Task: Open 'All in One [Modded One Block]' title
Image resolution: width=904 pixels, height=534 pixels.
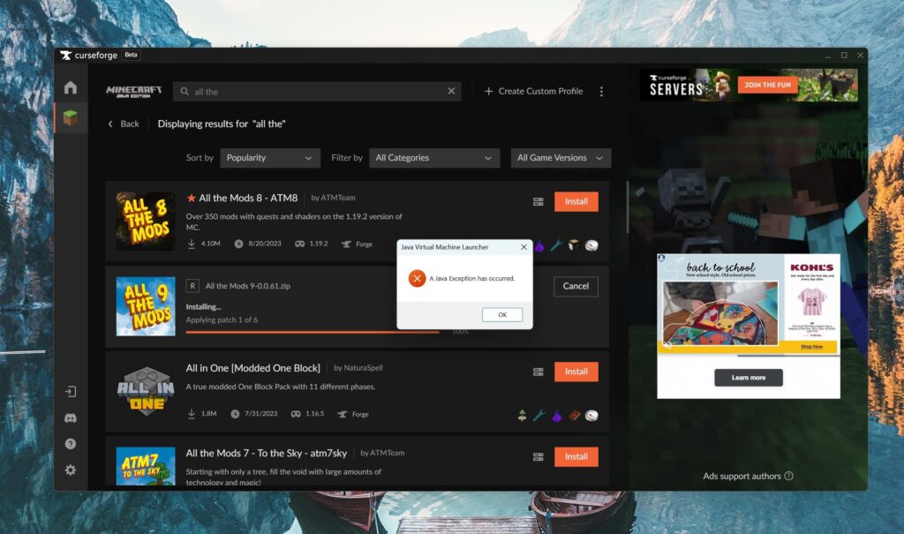Action: [252, 368]
